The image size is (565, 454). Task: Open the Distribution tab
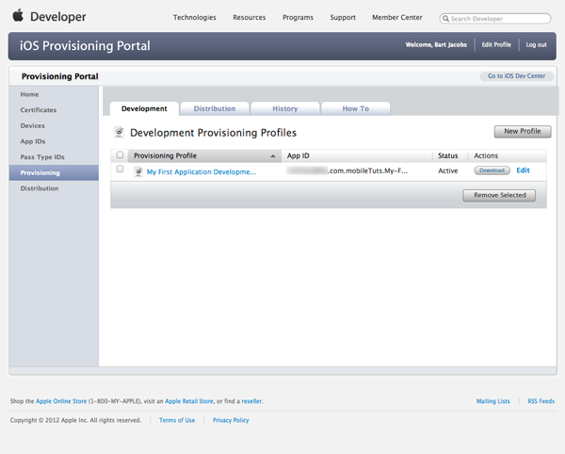[215, 108]
